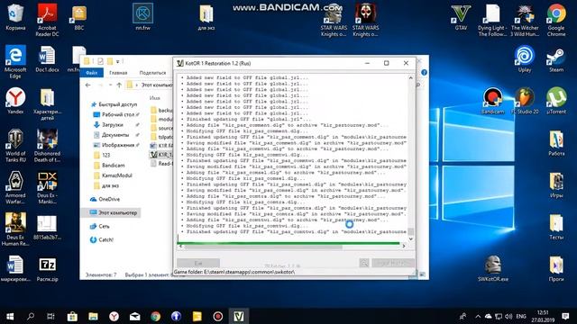
Task: Open Deus Ex Mankind shortcut
Action: [47, 187]
